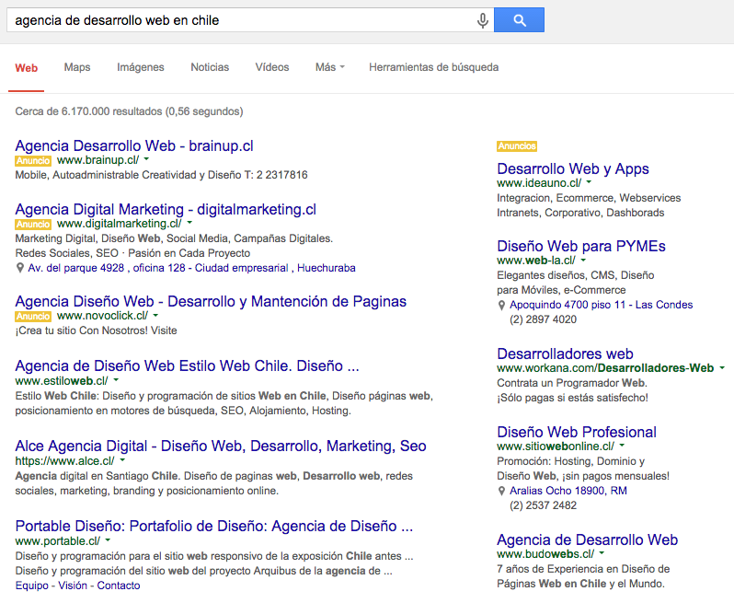Expand arrow next to www.ideauno.cl/
The height and width of the screenshot is (603, 734).
[589, 182]
